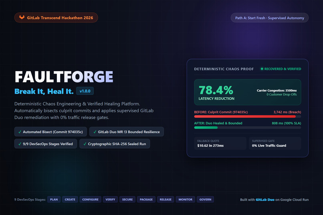Screen dimensions: 323x215
Task: Click the green AFTER latency bar
Action: click(x=206, y=128)
